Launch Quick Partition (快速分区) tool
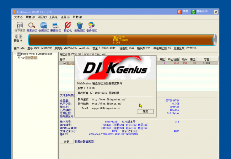 tap(44, 27)
